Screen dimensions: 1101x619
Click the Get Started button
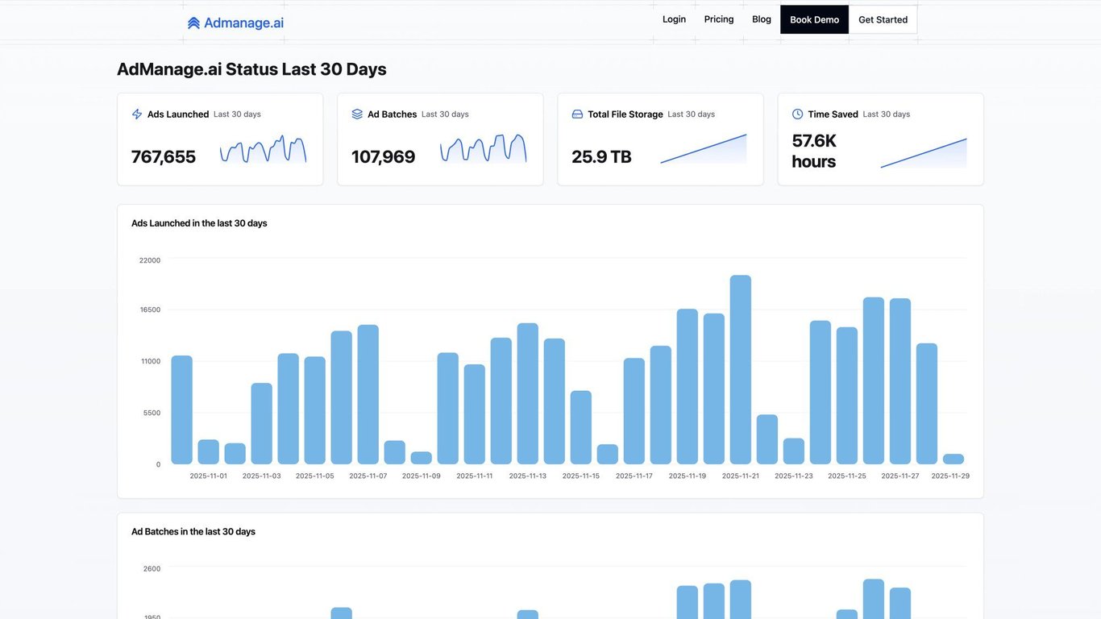pyautogui.click(x=883, y=19)
